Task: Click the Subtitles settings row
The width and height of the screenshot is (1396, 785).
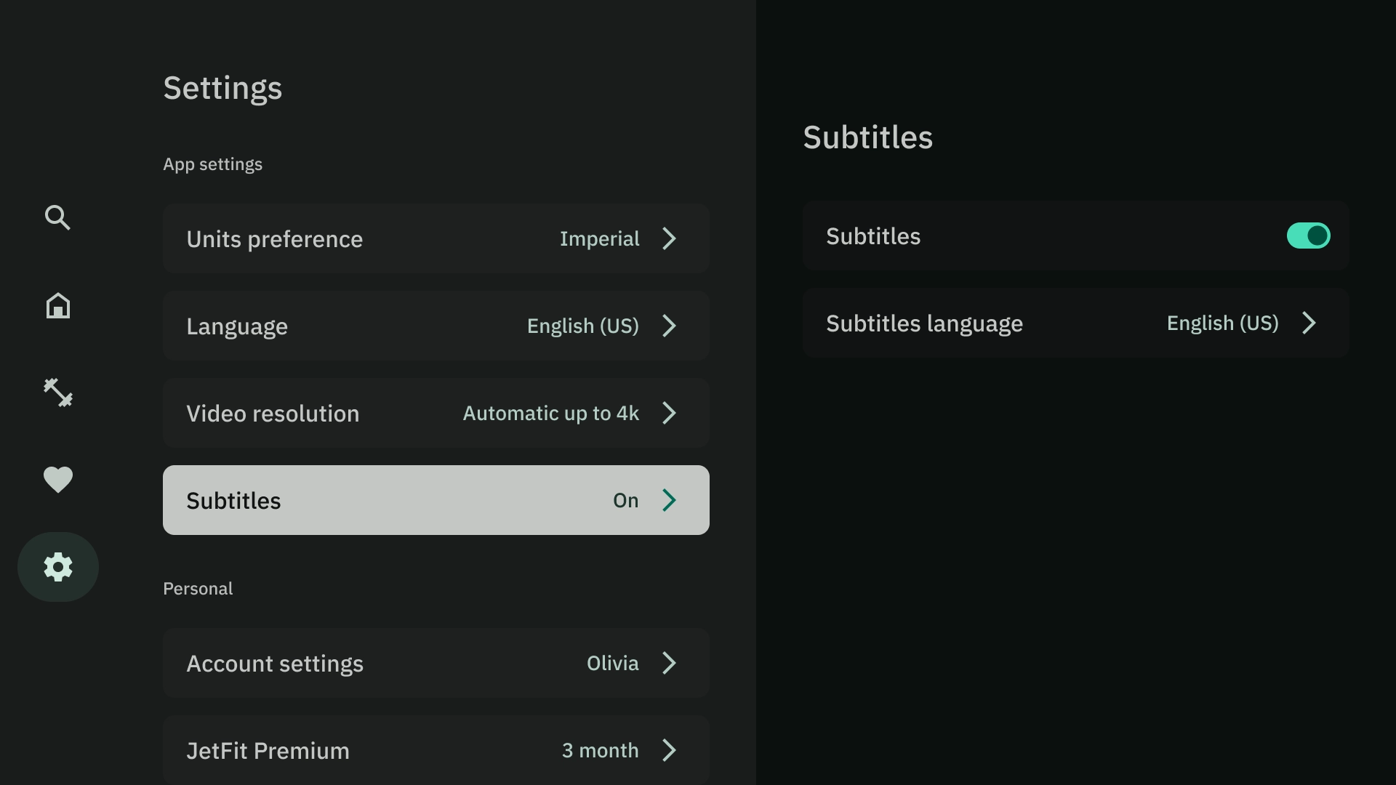Action: point(436,499)
